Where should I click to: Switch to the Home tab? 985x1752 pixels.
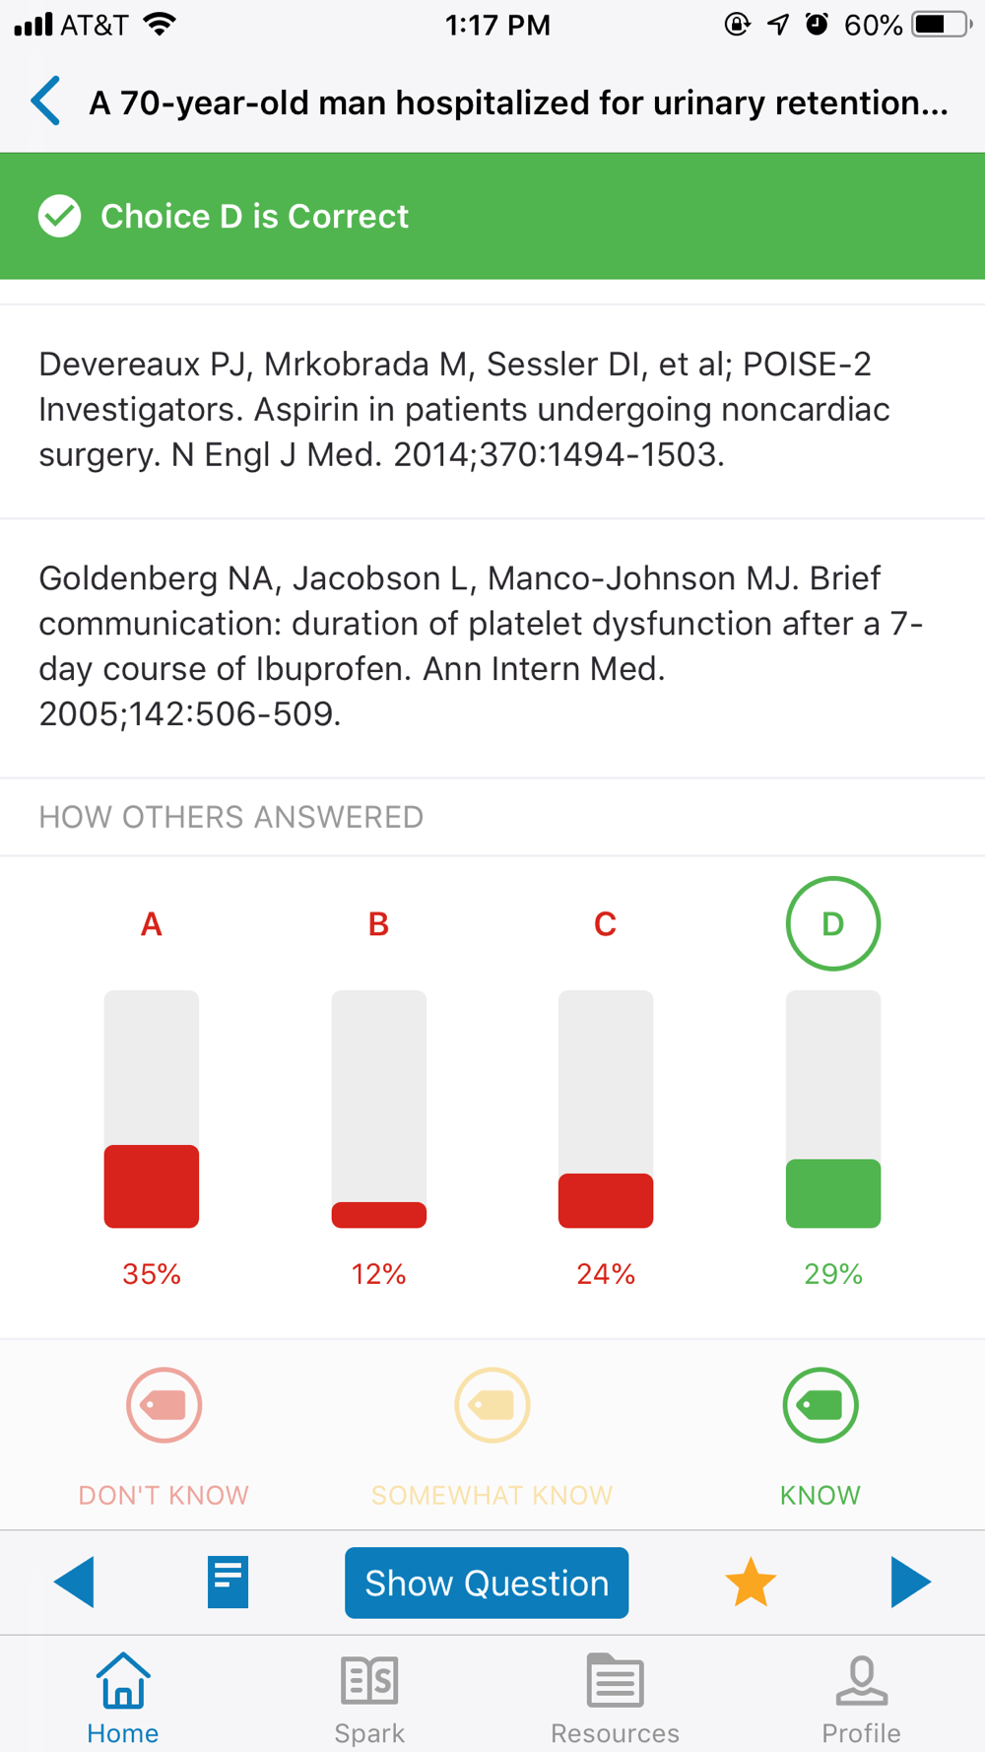tap(122, 1697)
